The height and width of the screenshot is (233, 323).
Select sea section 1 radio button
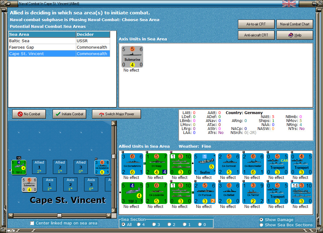coord(184,224)
